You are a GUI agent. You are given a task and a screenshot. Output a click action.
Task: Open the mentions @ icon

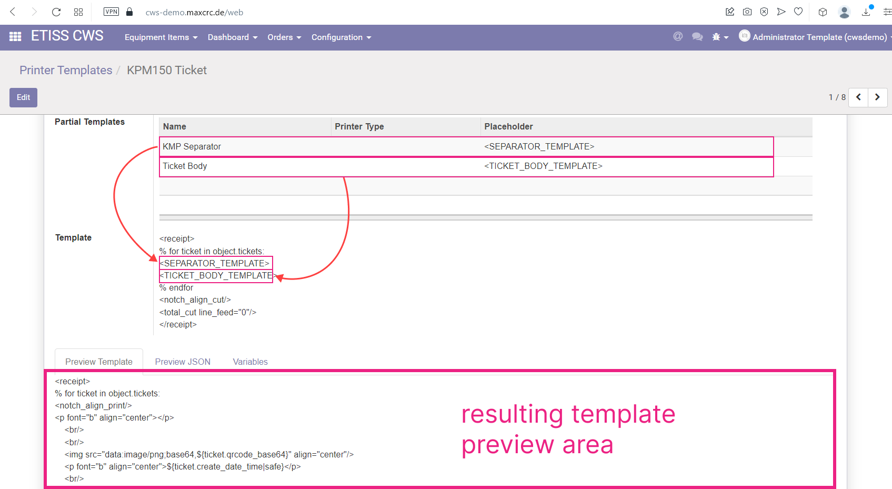tap(678, 36)
